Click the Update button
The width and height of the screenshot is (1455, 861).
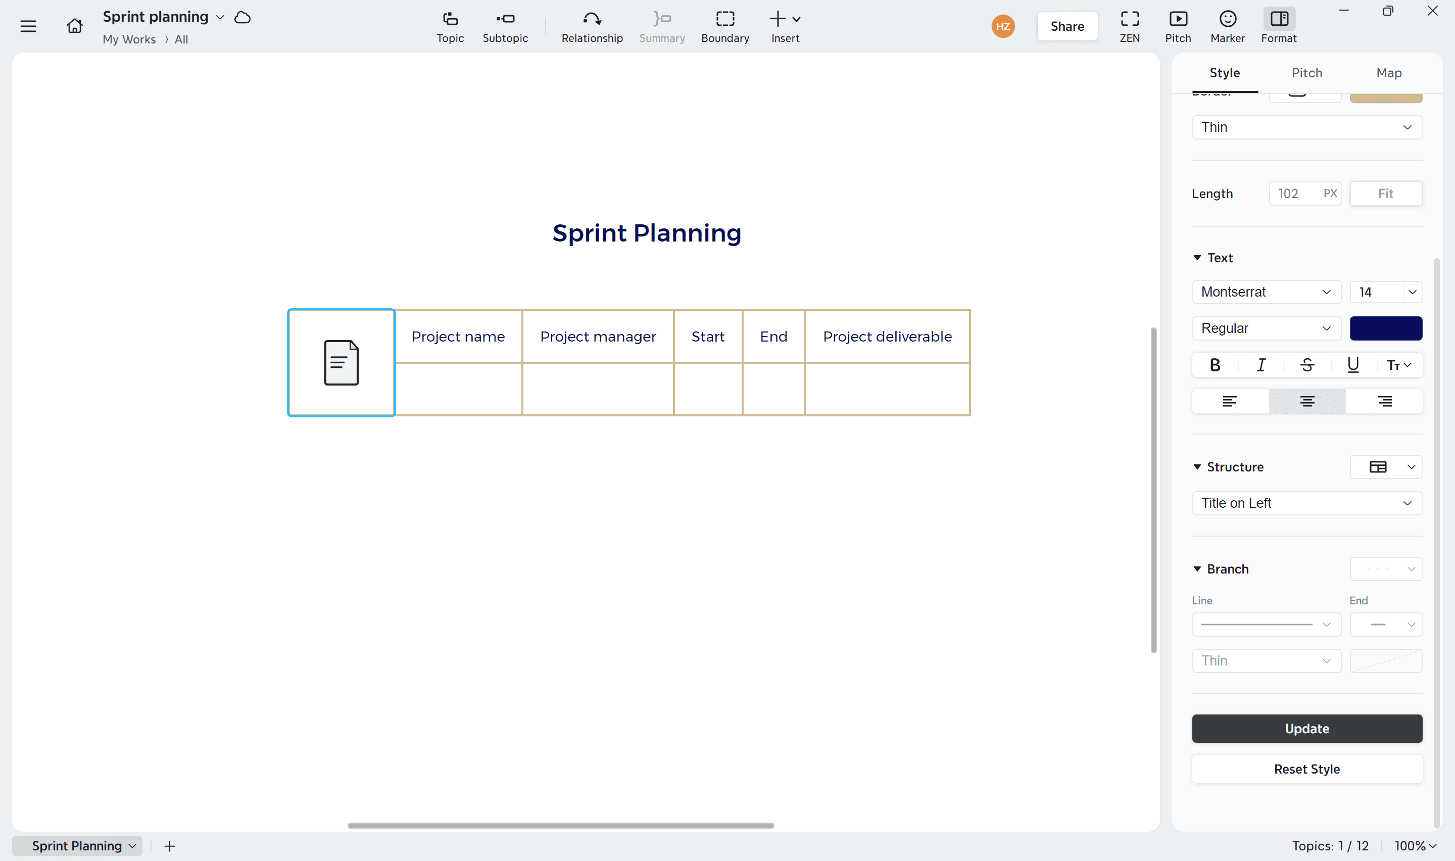pyautogui.click(x=1306, y=728)
